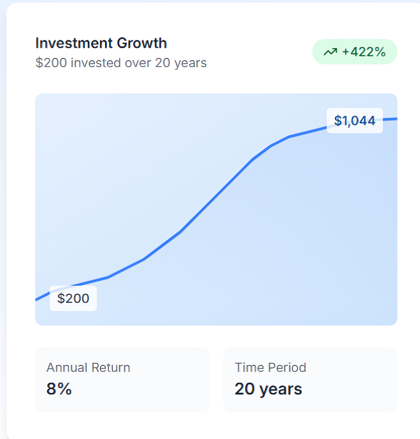This screenshot has width=420, height=439.
Task: Click the trending-up arrow icon
Action: (330, 52)
